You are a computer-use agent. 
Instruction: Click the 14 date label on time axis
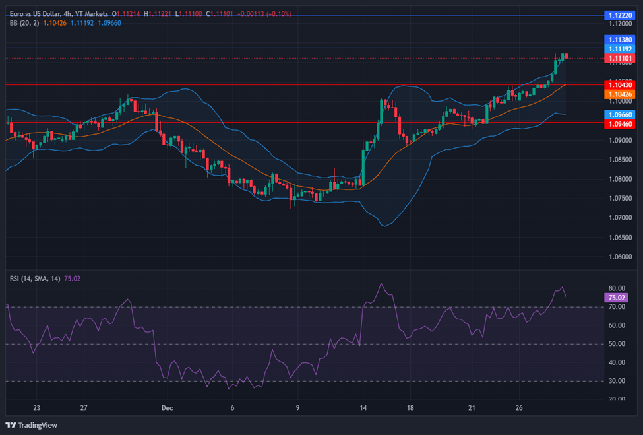click(363, 407)
